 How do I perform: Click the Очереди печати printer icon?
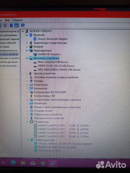[x=31, y=111]
